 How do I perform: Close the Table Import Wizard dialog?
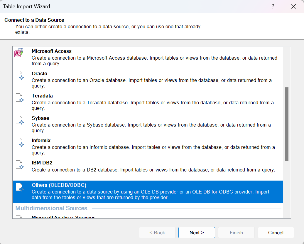[293, 6]
